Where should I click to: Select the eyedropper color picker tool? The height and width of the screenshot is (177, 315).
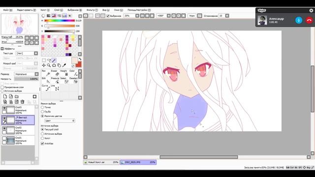(64, 65)
